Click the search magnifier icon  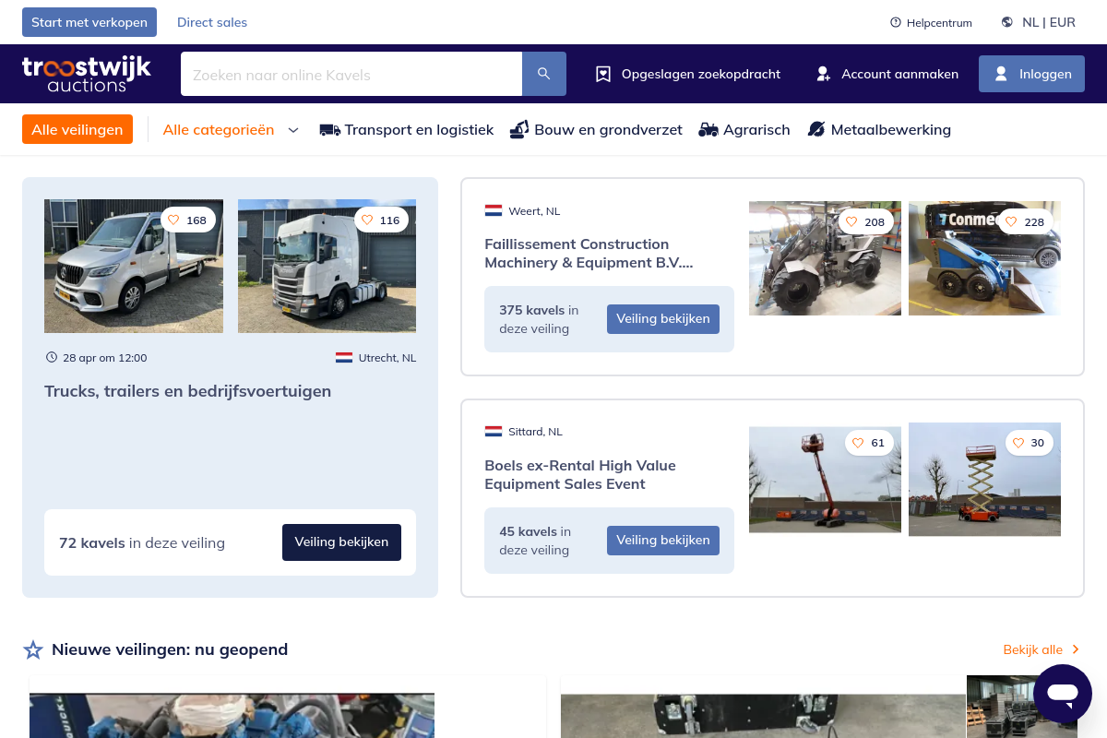543,74
